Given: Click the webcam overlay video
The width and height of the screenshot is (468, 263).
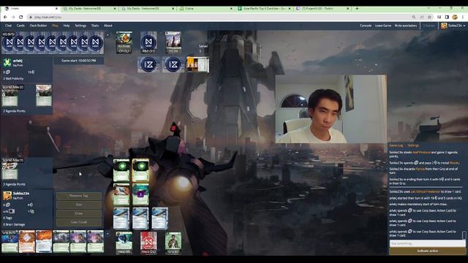Looking at the screenshot, I should click(331, 109).
